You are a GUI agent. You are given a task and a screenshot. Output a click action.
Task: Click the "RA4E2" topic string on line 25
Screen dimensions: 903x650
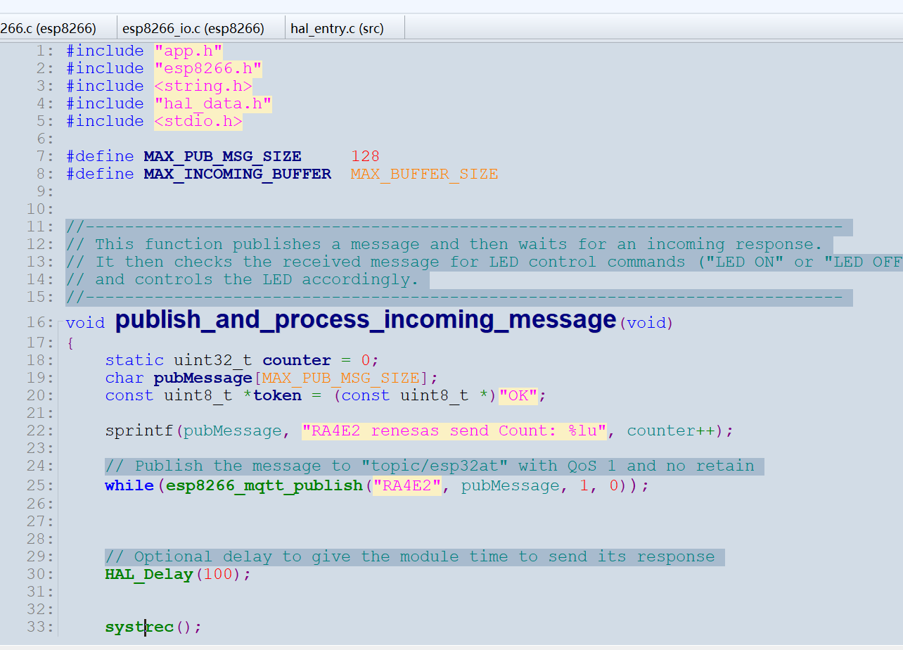tap(406, 486)
